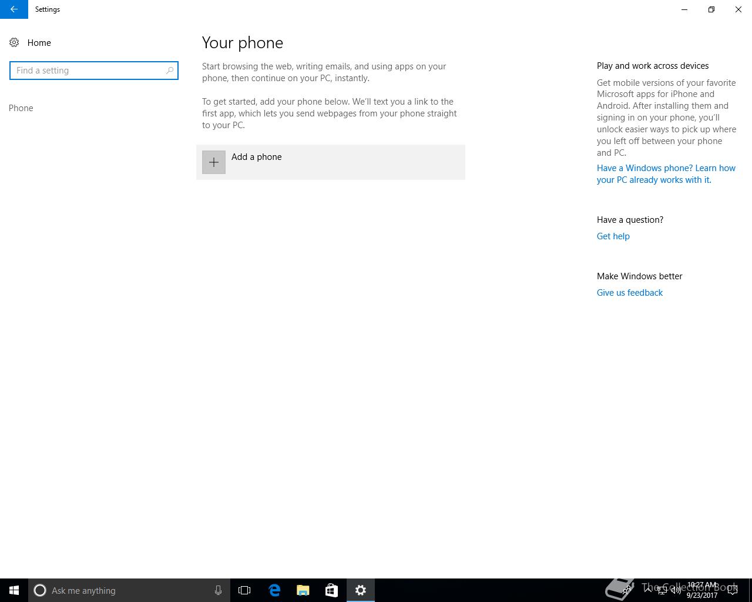
Task: Open the Give us feedback link
Action: tap(630, 293)
